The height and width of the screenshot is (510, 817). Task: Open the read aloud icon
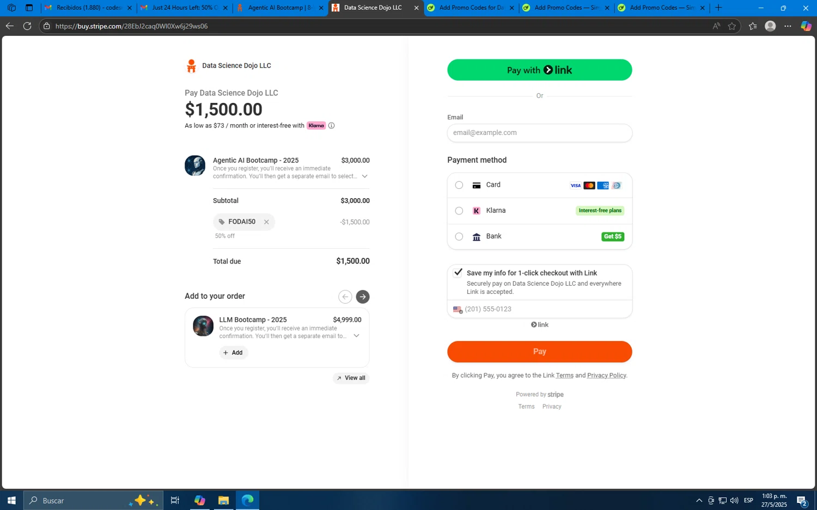click(716, 26)
